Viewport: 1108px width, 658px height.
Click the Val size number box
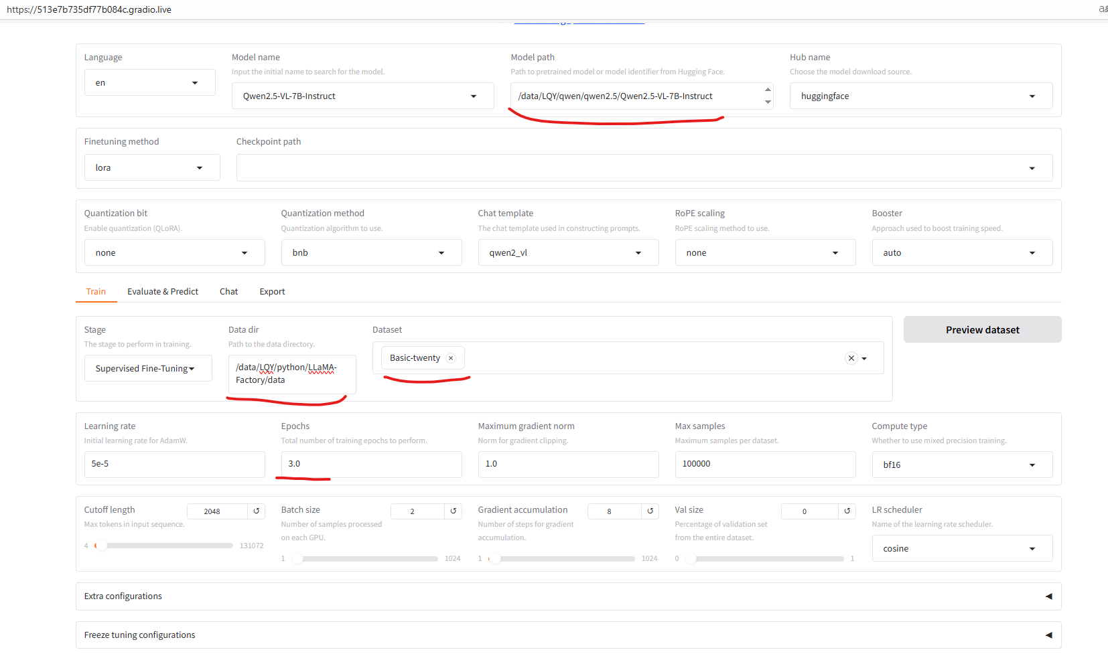(810, 511)
